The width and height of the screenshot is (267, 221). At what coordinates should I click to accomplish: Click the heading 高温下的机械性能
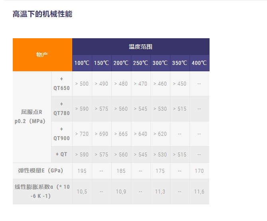coord(42,14)
